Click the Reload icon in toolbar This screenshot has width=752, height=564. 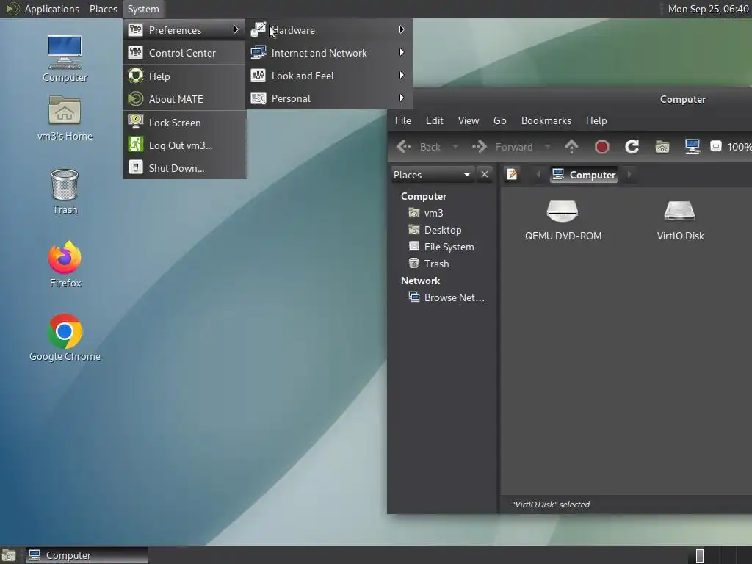632,147
